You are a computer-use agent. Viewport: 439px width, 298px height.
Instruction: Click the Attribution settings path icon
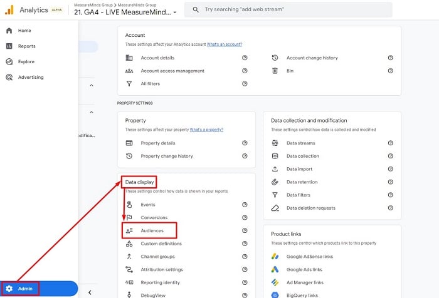click(x=129, y=269)
